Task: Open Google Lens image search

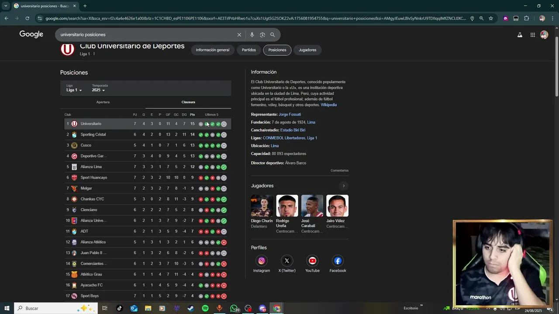Action: [x=262, y=35]
